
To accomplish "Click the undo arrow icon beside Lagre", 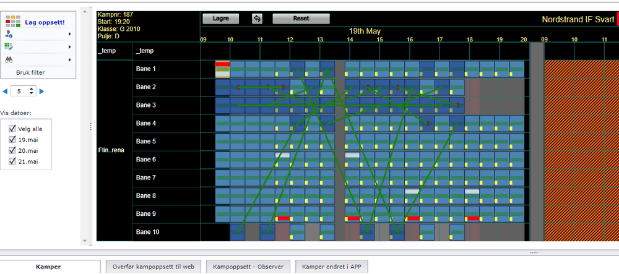I will [258, 19].
